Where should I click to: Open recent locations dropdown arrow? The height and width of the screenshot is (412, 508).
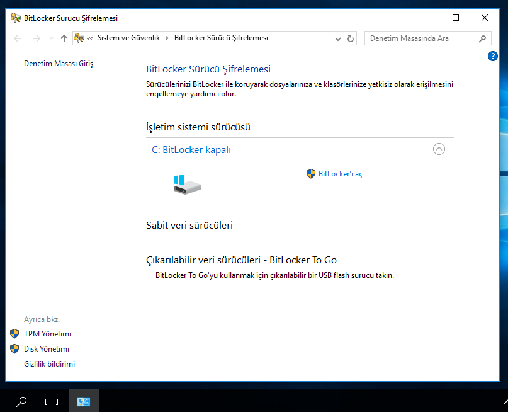[x=50, y=38]
